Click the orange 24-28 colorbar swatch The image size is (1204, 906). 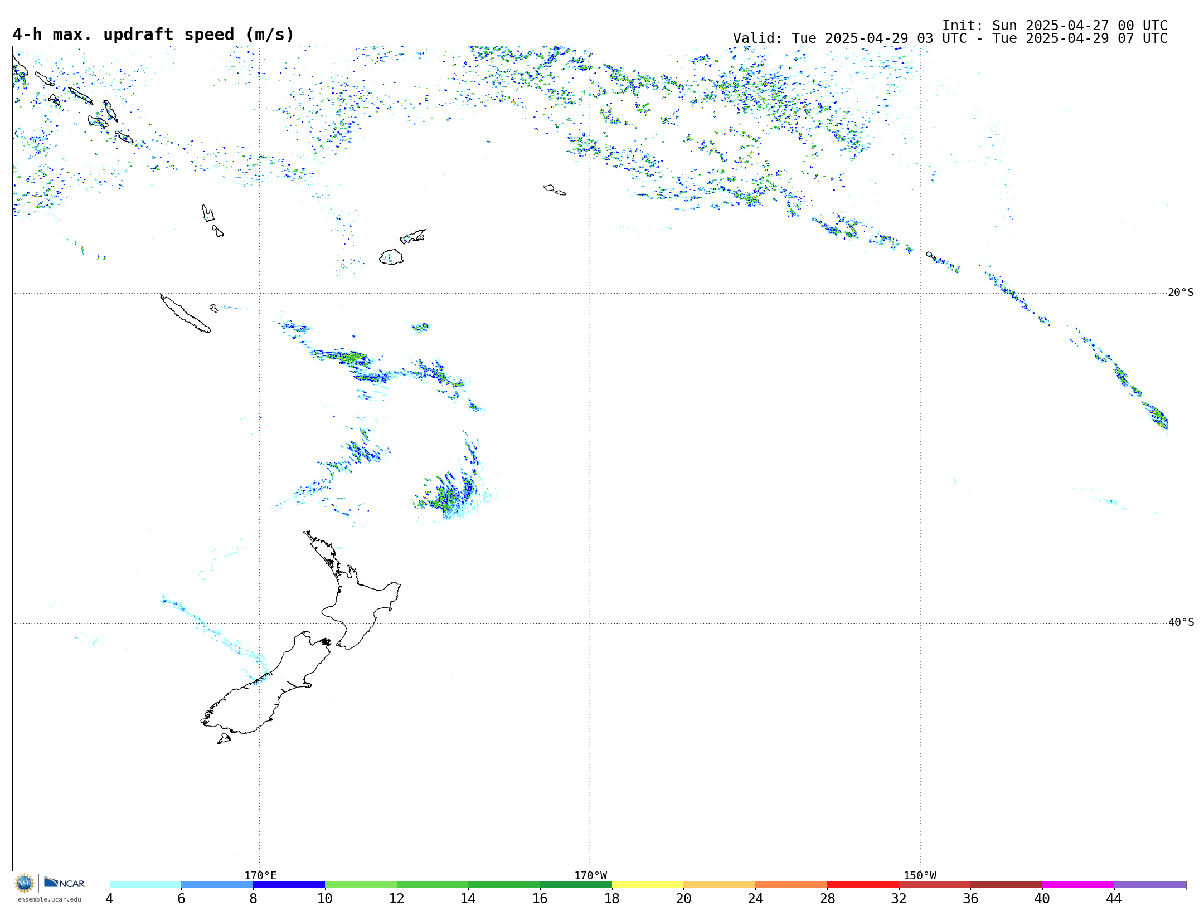791,885
